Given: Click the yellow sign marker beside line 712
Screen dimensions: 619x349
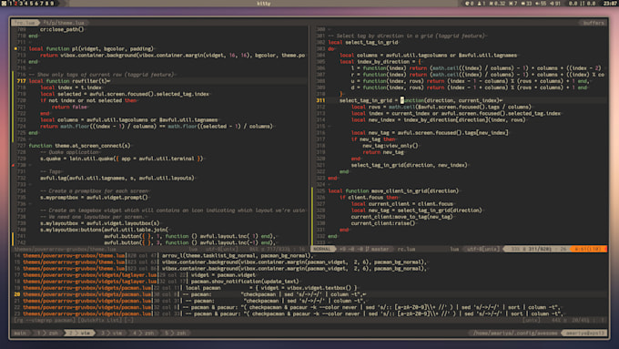Looking at the screenshot, I should coord(15,49).
